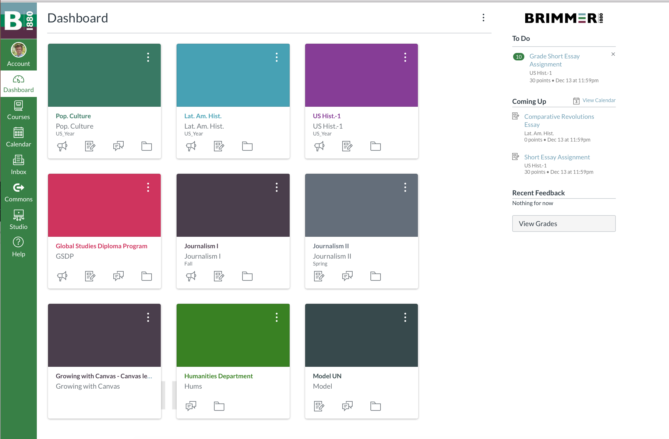
Task: Open Studio in the global navigation
Action: click(x=19, y=220)
